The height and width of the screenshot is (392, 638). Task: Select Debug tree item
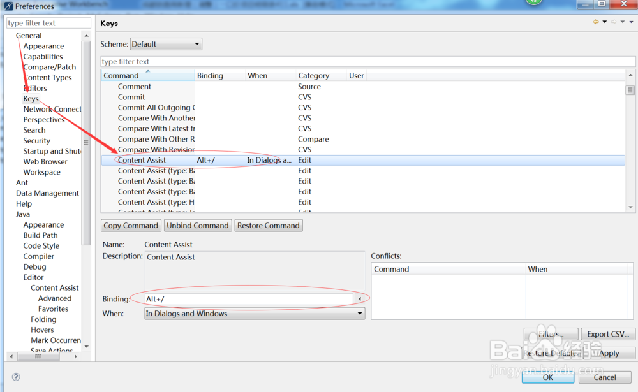(34, 267)
